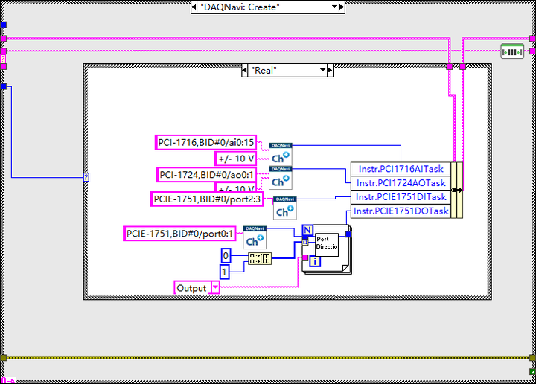Click the PCI-1716,BID#0/ai0:15 string constant

click(205, 142)
